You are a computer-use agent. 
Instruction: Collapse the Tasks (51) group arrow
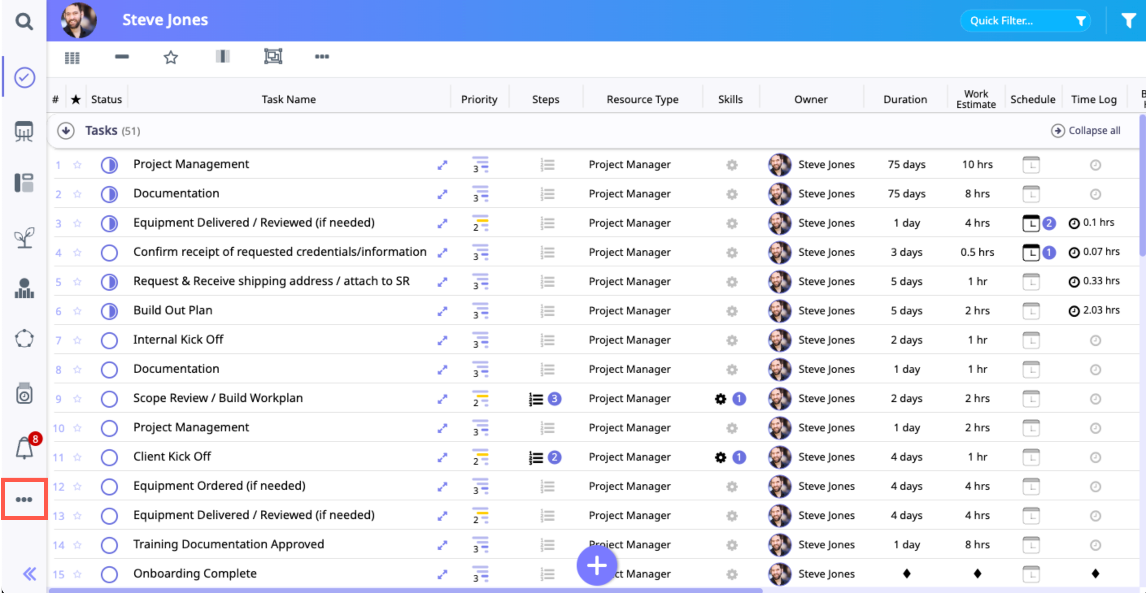tap(66, 131)
